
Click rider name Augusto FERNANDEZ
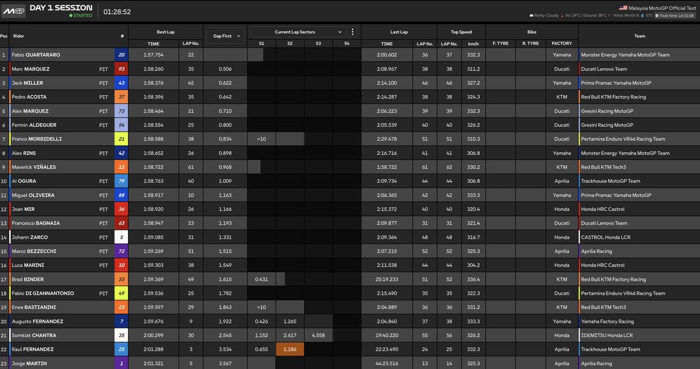point(38,321)
